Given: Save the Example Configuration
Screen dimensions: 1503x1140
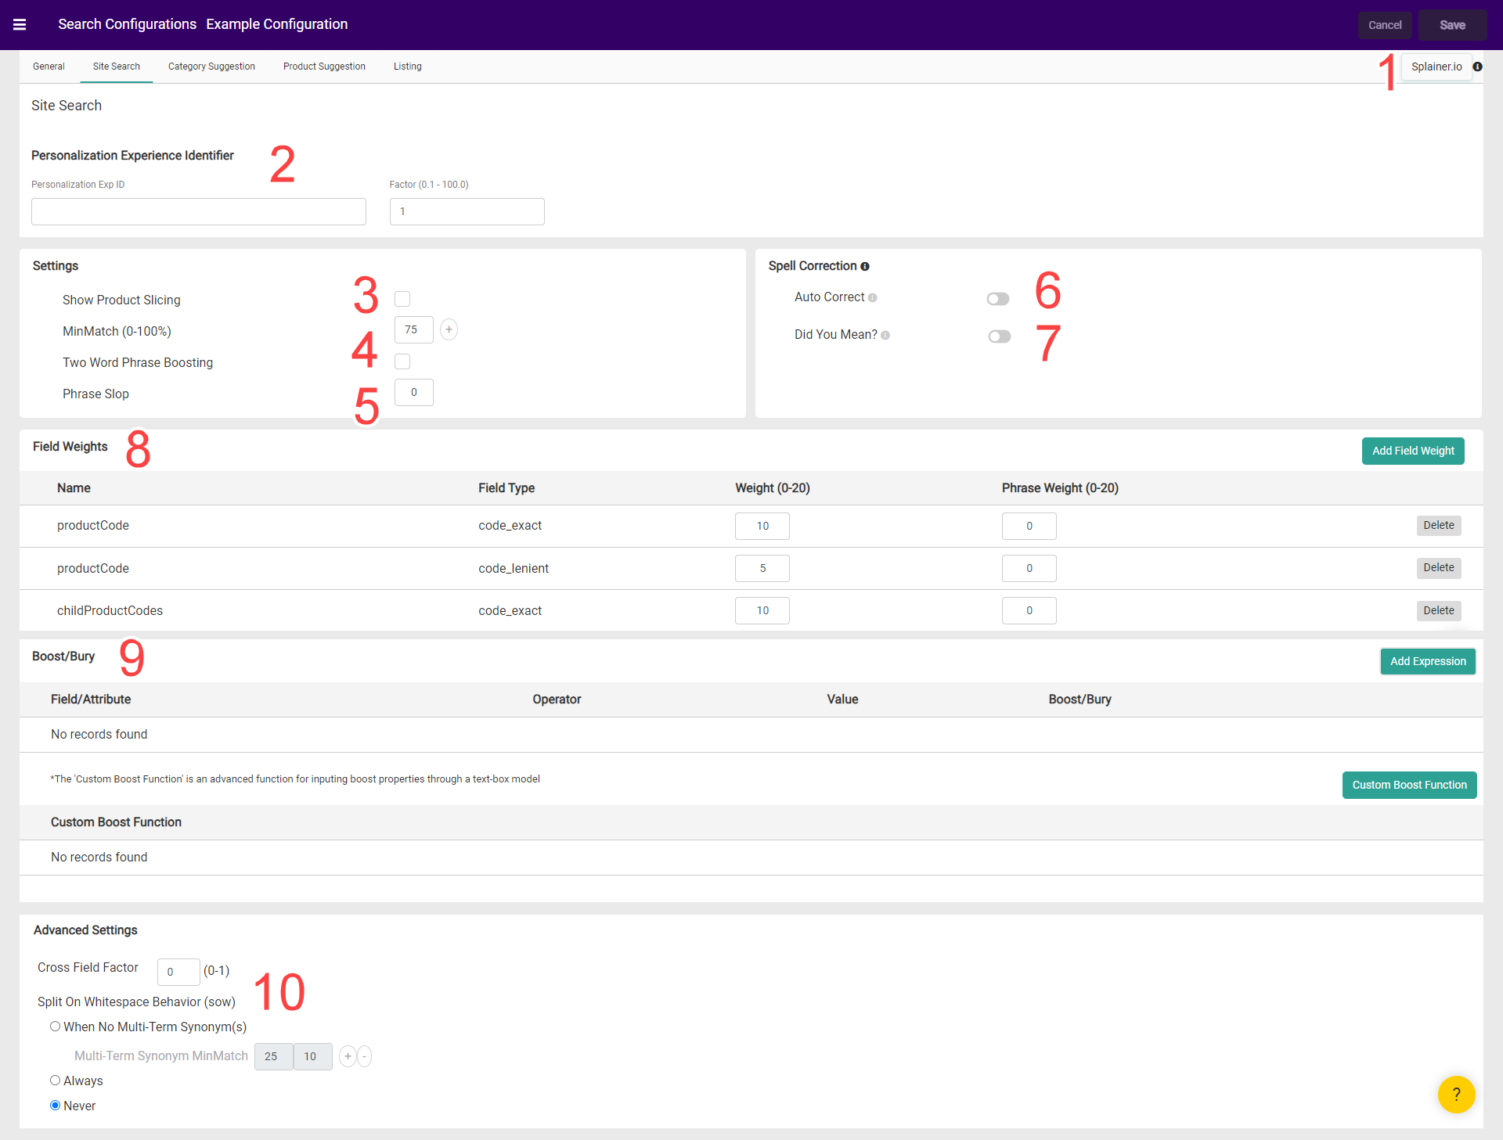Looking at the screenshot, I should click(x=1452, y=24).
